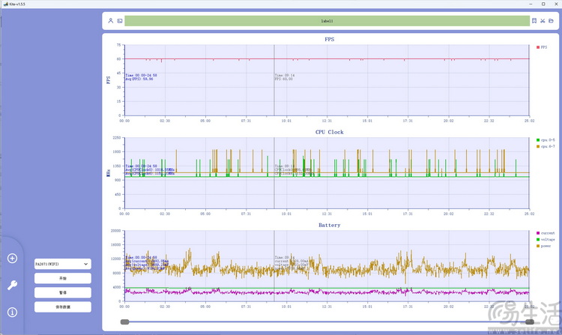This screenshot has height=335, width=562.
Task: Click the add (plus) icon in sidebar
Action: click(x=12, y=259)
